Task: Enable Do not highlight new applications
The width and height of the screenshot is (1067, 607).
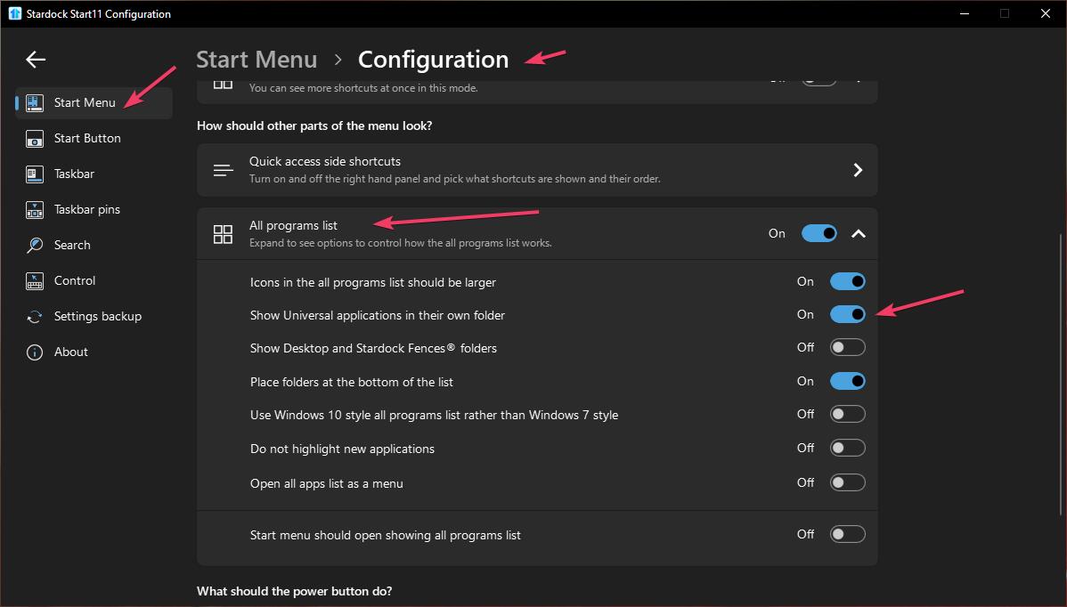Action: (x=847, y=448)
